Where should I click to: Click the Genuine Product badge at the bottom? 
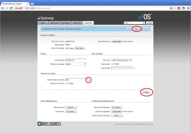pyautogui.click(x=49, y=124)
